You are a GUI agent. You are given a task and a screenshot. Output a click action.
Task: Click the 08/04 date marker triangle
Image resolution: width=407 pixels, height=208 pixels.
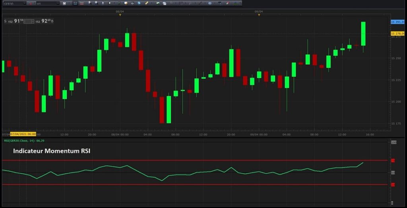(x=120, y=15)
